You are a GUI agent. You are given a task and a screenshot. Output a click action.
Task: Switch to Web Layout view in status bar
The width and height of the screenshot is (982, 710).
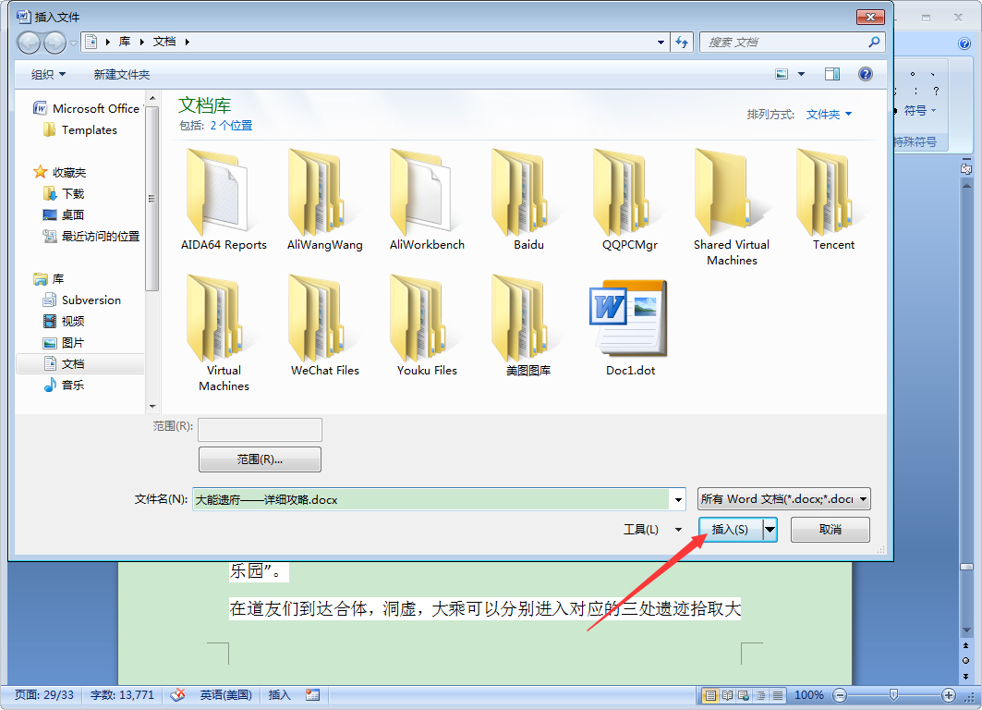743,695
